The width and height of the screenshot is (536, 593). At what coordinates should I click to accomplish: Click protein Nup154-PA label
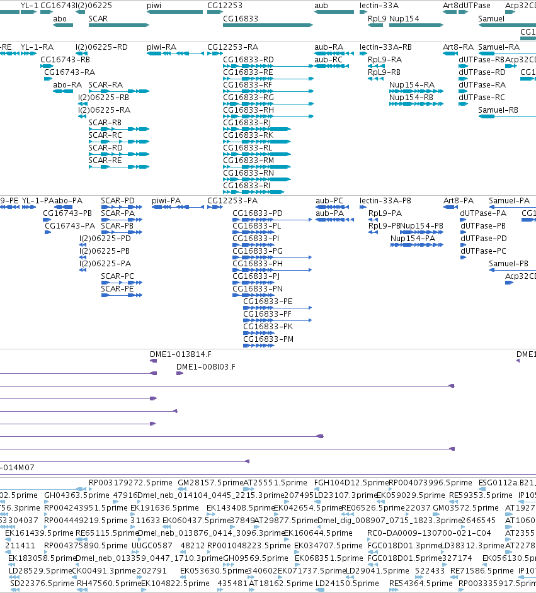413,239
